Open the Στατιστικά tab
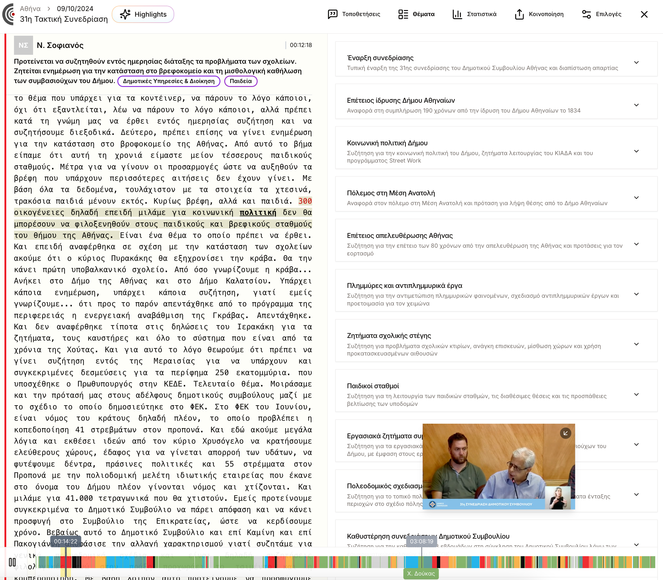The width and height of the screenshot is (663, 580). point(474,14)
